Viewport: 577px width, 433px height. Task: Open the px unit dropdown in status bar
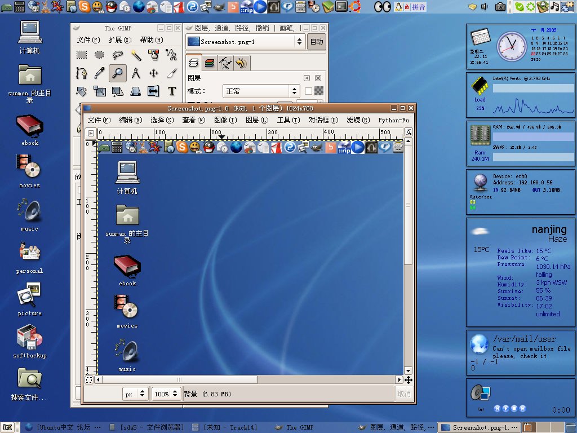point(135,394)
